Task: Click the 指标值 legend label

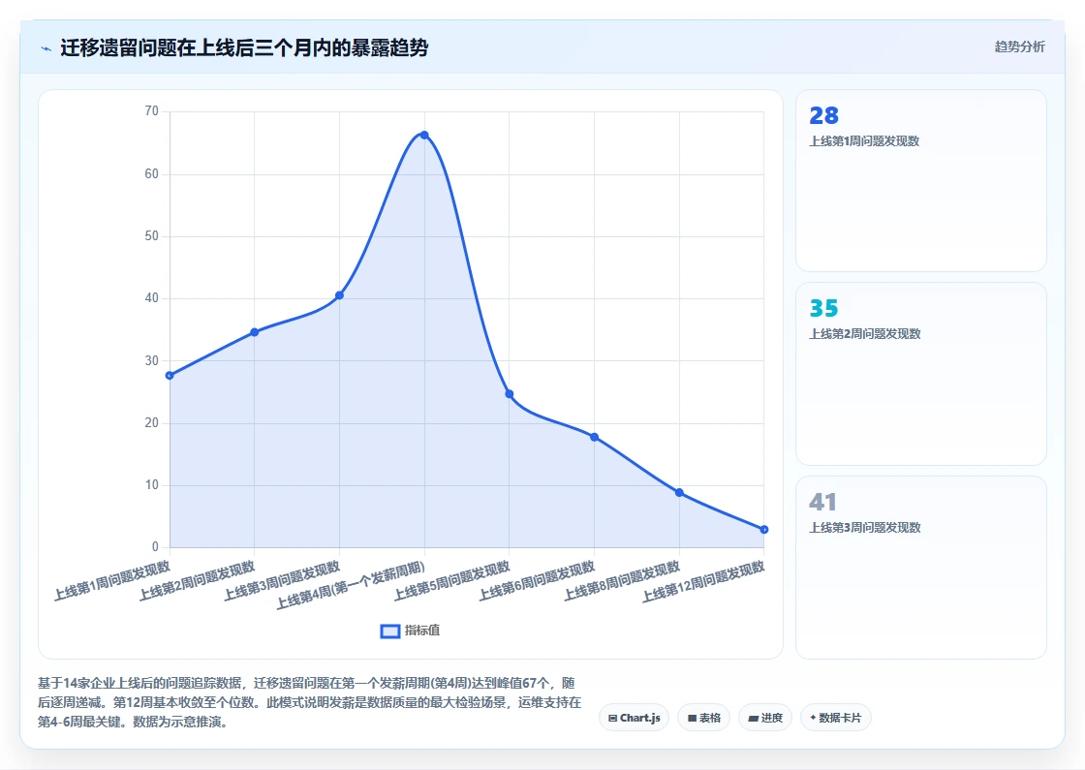Action: (422, 631)
